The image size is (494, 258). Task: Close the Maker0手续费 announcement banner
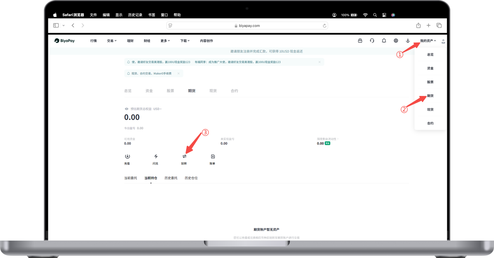[x=178, y=73]
